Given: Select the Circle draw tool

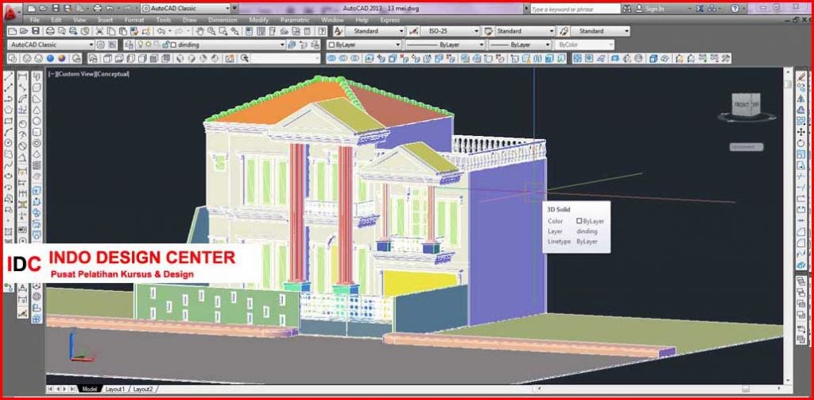Looking at the screenshot, I should pyautogui.click(x=8, y=142).
